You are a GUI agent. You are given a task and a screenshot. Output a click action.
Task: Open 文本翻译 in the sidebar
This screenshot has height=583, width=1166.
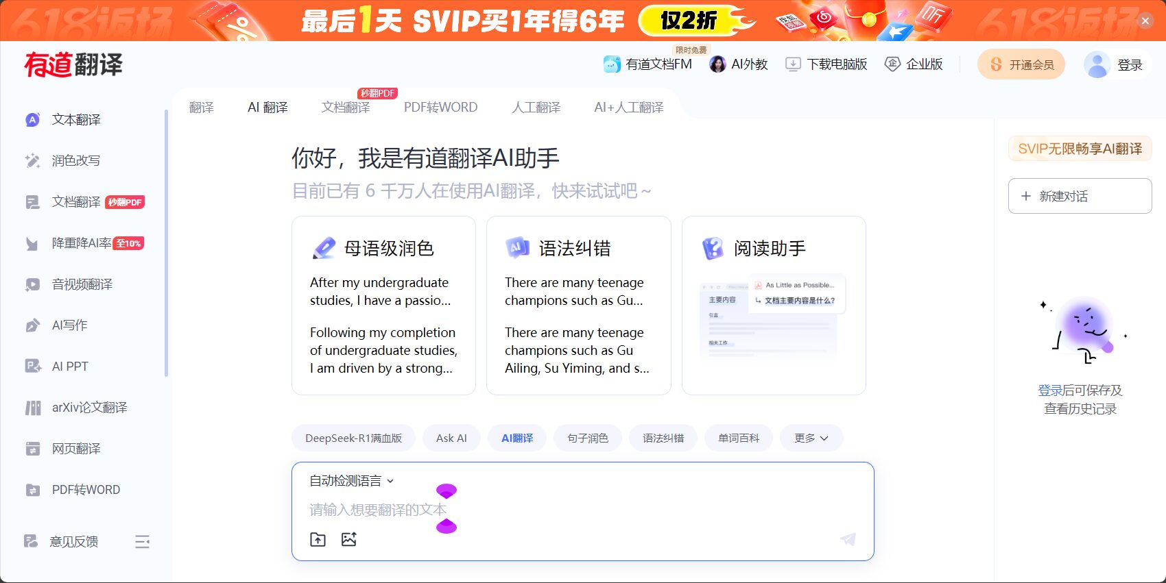point(76,120)
